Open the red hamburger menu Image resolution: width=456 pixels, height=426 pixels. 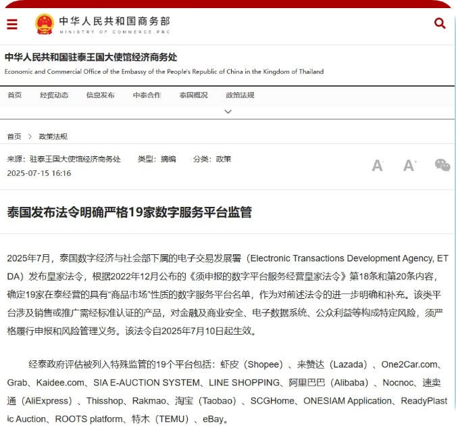click(x=12, y=24)
